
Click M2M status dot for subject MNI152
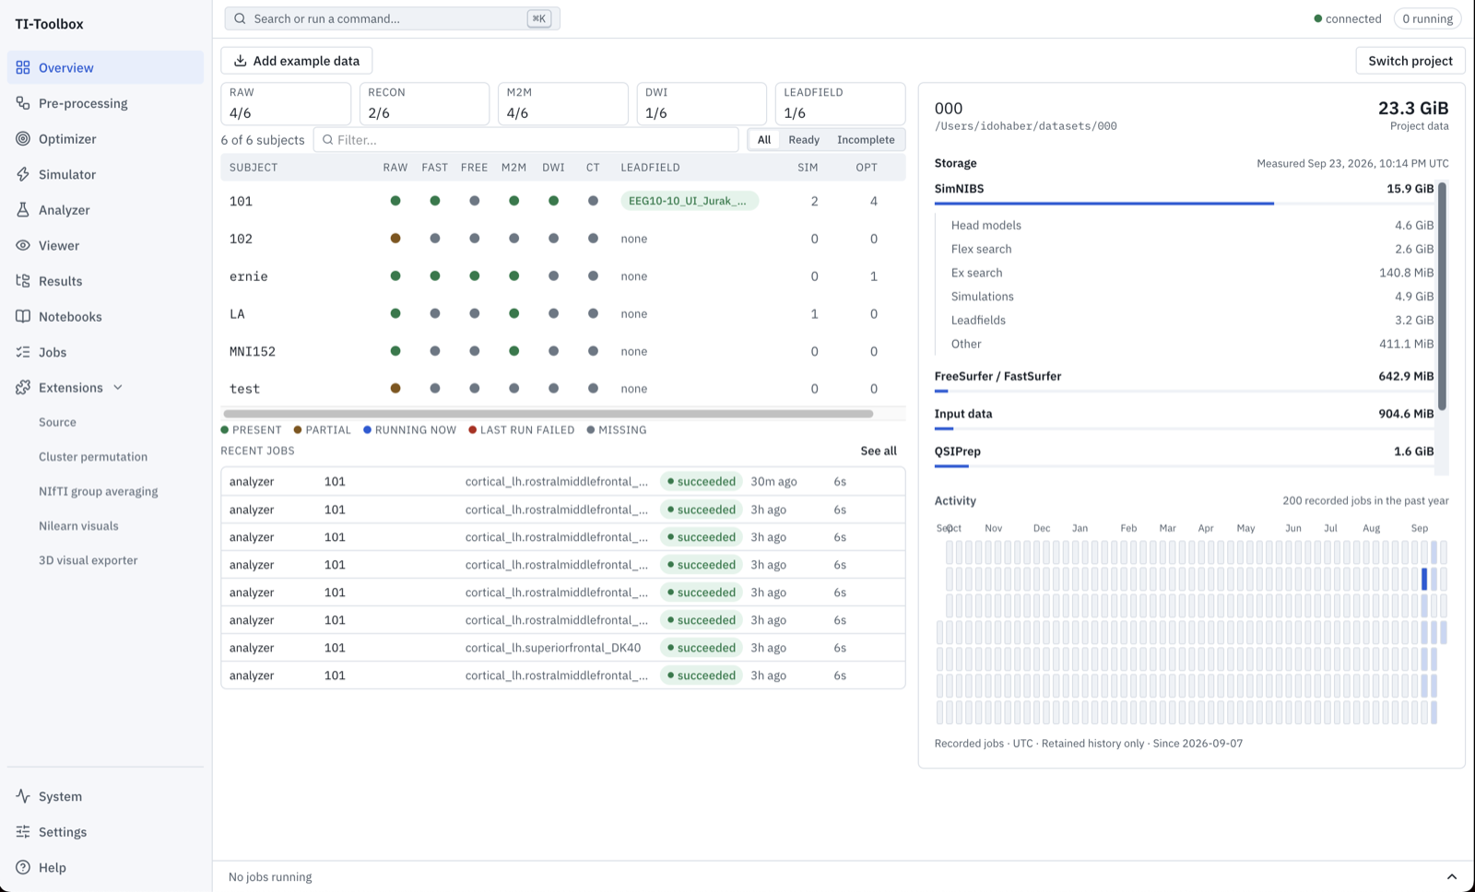pyautogui.click(x=513, y=351)
